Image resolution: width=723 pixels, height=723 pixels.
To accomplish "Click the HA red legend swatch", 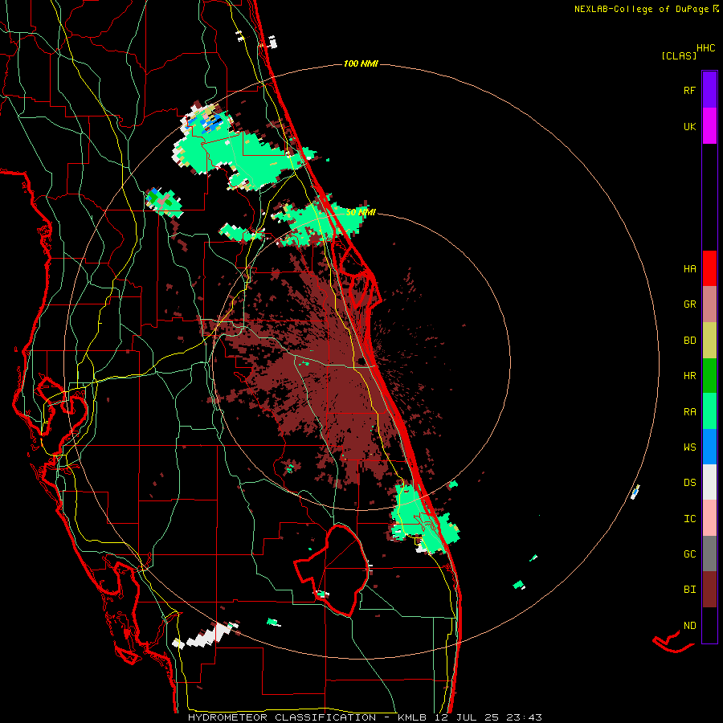I will pos(709,268).
